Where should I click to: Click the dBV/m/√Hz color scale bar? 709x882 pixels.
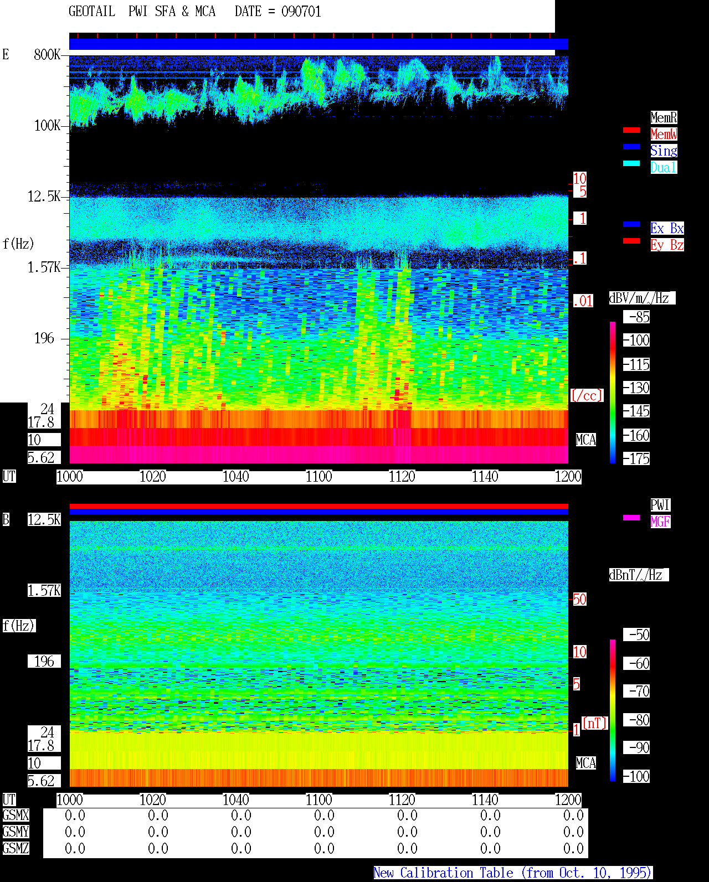(x=613, y=392)
